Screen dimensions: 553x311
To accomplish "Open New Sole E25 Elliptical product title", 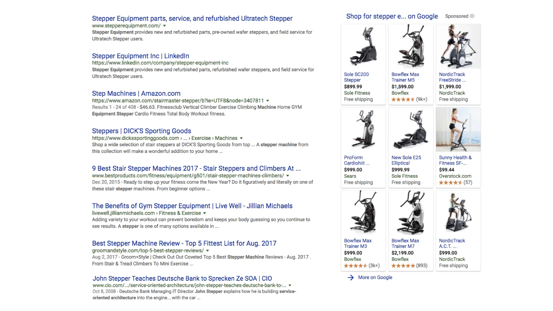I will click(x=406, y=160).
